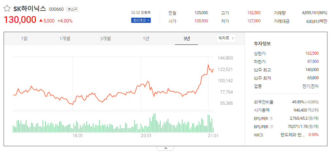Screen dimensions: 333x158
Task: Click the 업종 value 전기,전자
Action: 311,86
